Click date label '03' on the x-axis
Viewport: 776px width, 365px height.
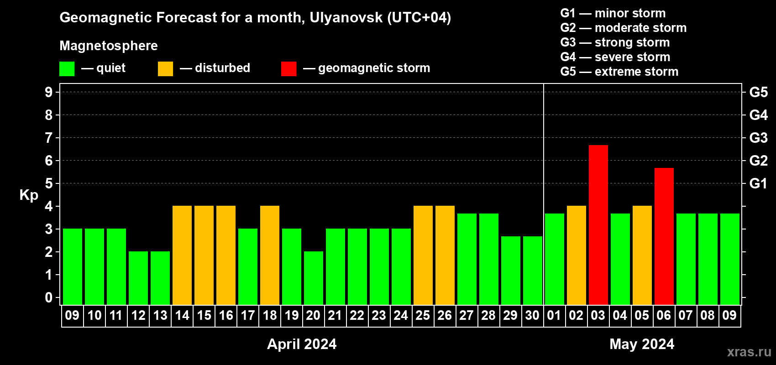[598, 315]
